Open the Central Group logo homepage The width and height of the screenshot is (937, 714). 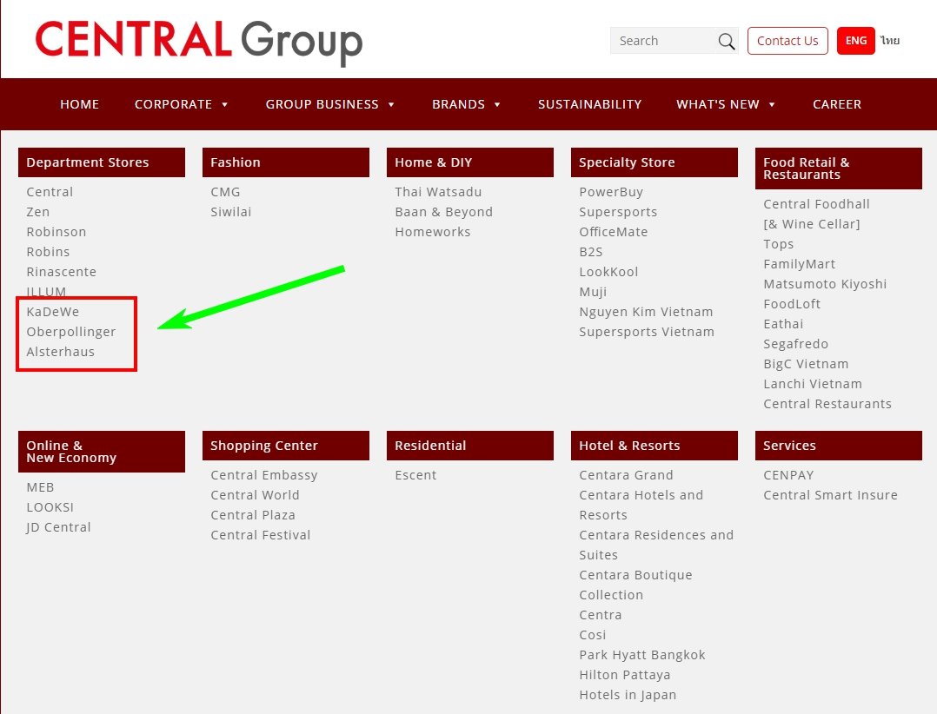coord(199,42)
